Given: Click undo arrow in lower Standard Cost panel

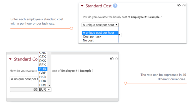Looking at the screenshot, I should tap(112, 59).
